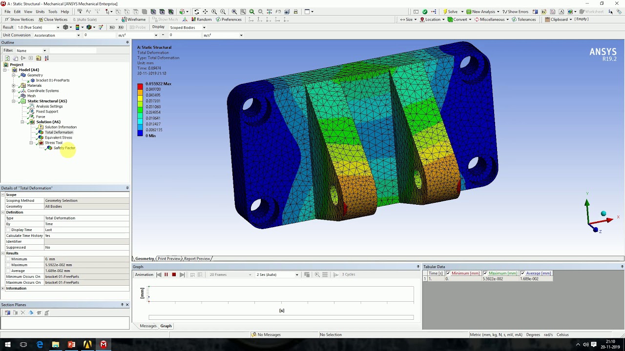Image resolution: width=625 pixels, height=351 pixels.
Task: Click the Zoom to Fit magnifier icon
Action: [x=234, y=12]
